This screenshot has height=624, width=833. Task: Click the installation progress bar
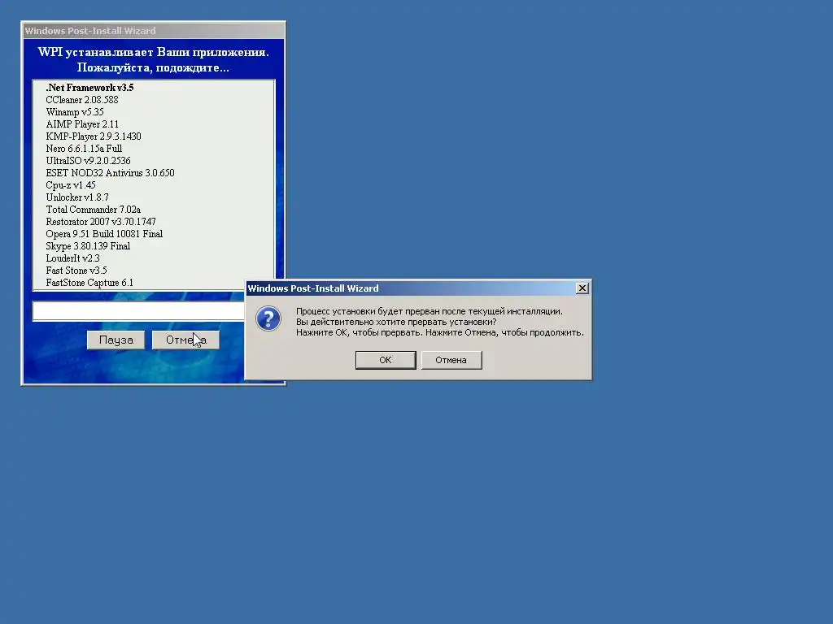click(x=138, y=311)
